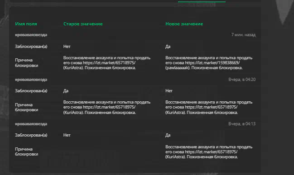Open the lzt.market/159838669 link mentioning pawlaaaaak

(x=212, y=63)
